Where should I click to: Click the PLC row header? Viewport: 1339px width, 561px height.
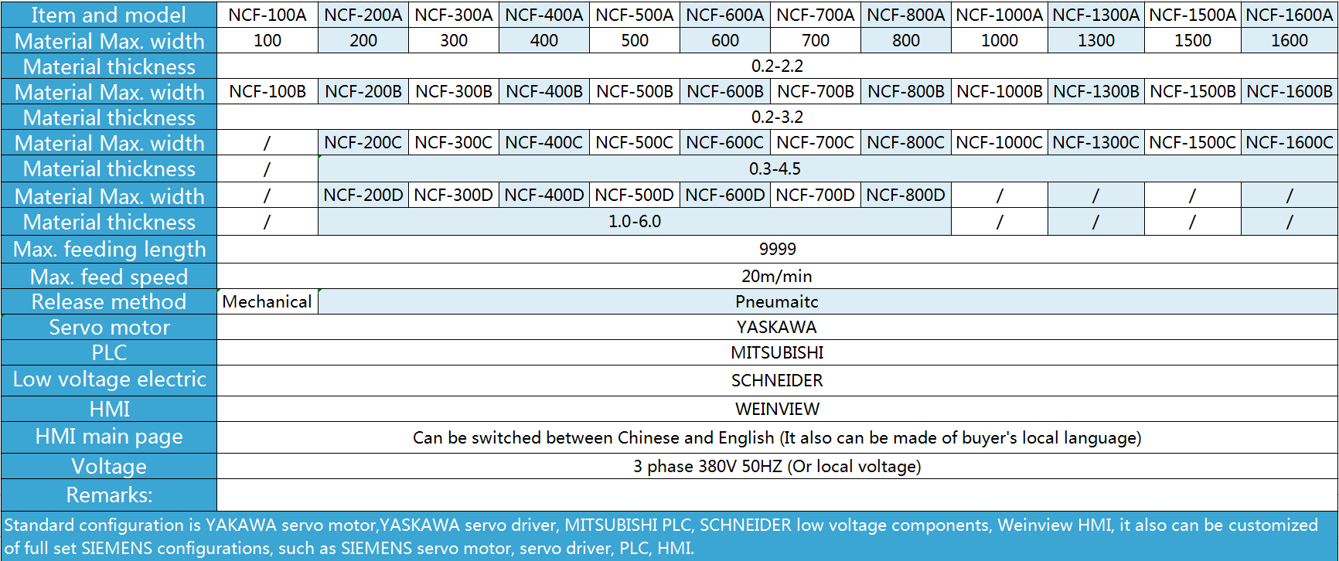coord(109,352)
